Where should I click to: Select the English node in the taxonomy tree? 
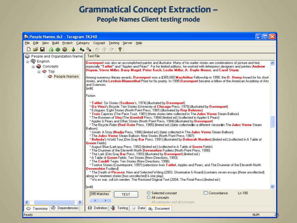pos(43,62)
